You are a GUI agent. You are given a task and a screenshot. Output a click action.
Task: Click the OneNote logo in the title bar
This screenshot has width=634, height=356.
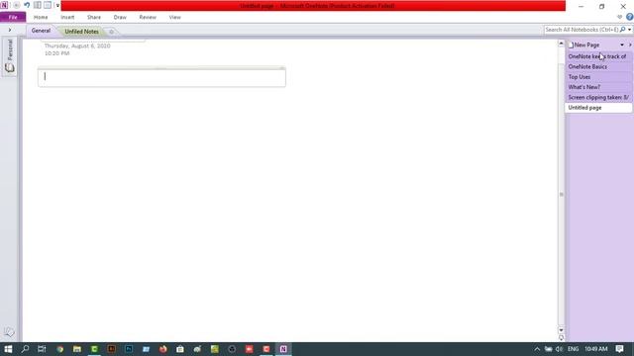click(x=4, y=5)
